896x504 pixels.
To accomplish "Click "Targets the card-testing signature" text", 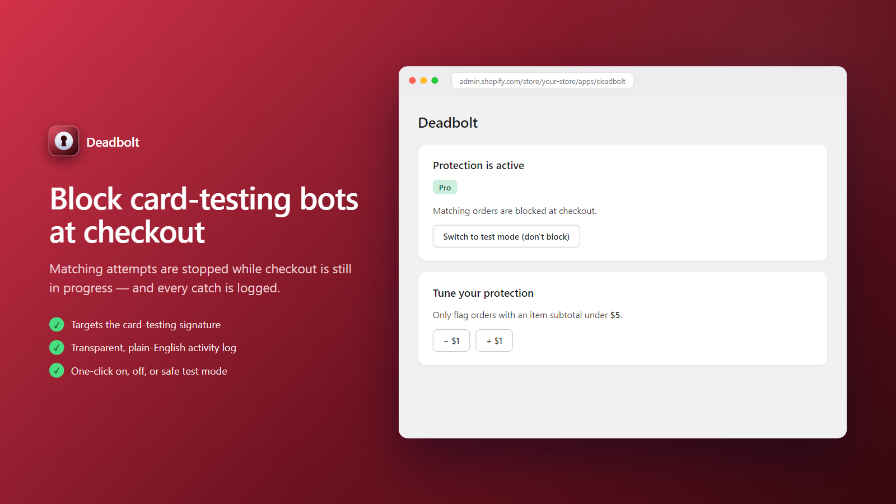I will 146,325.
